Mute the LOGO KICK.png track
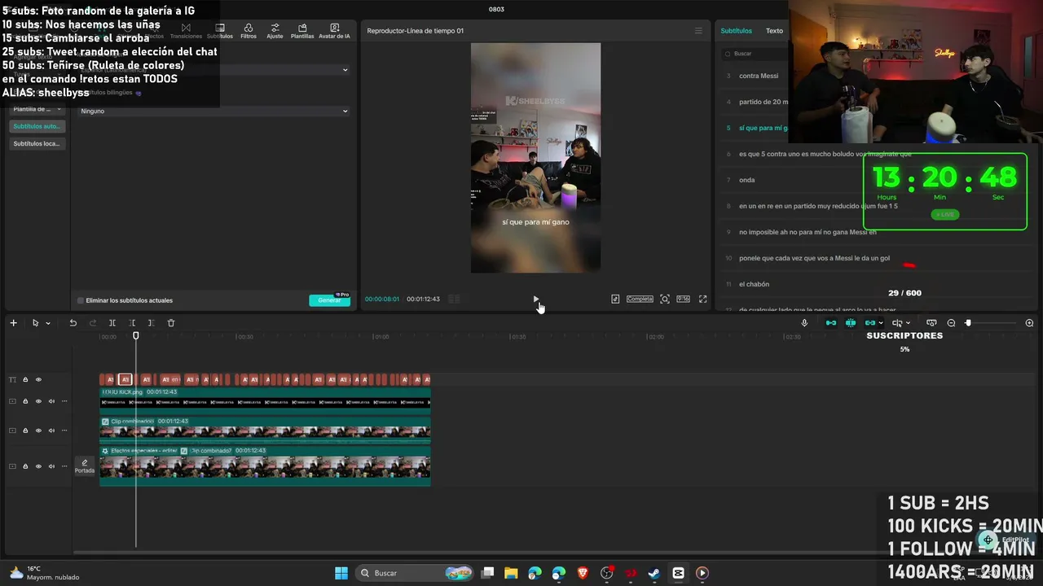The height and width of the screenshot is (586, 1043). pos(51,401)
